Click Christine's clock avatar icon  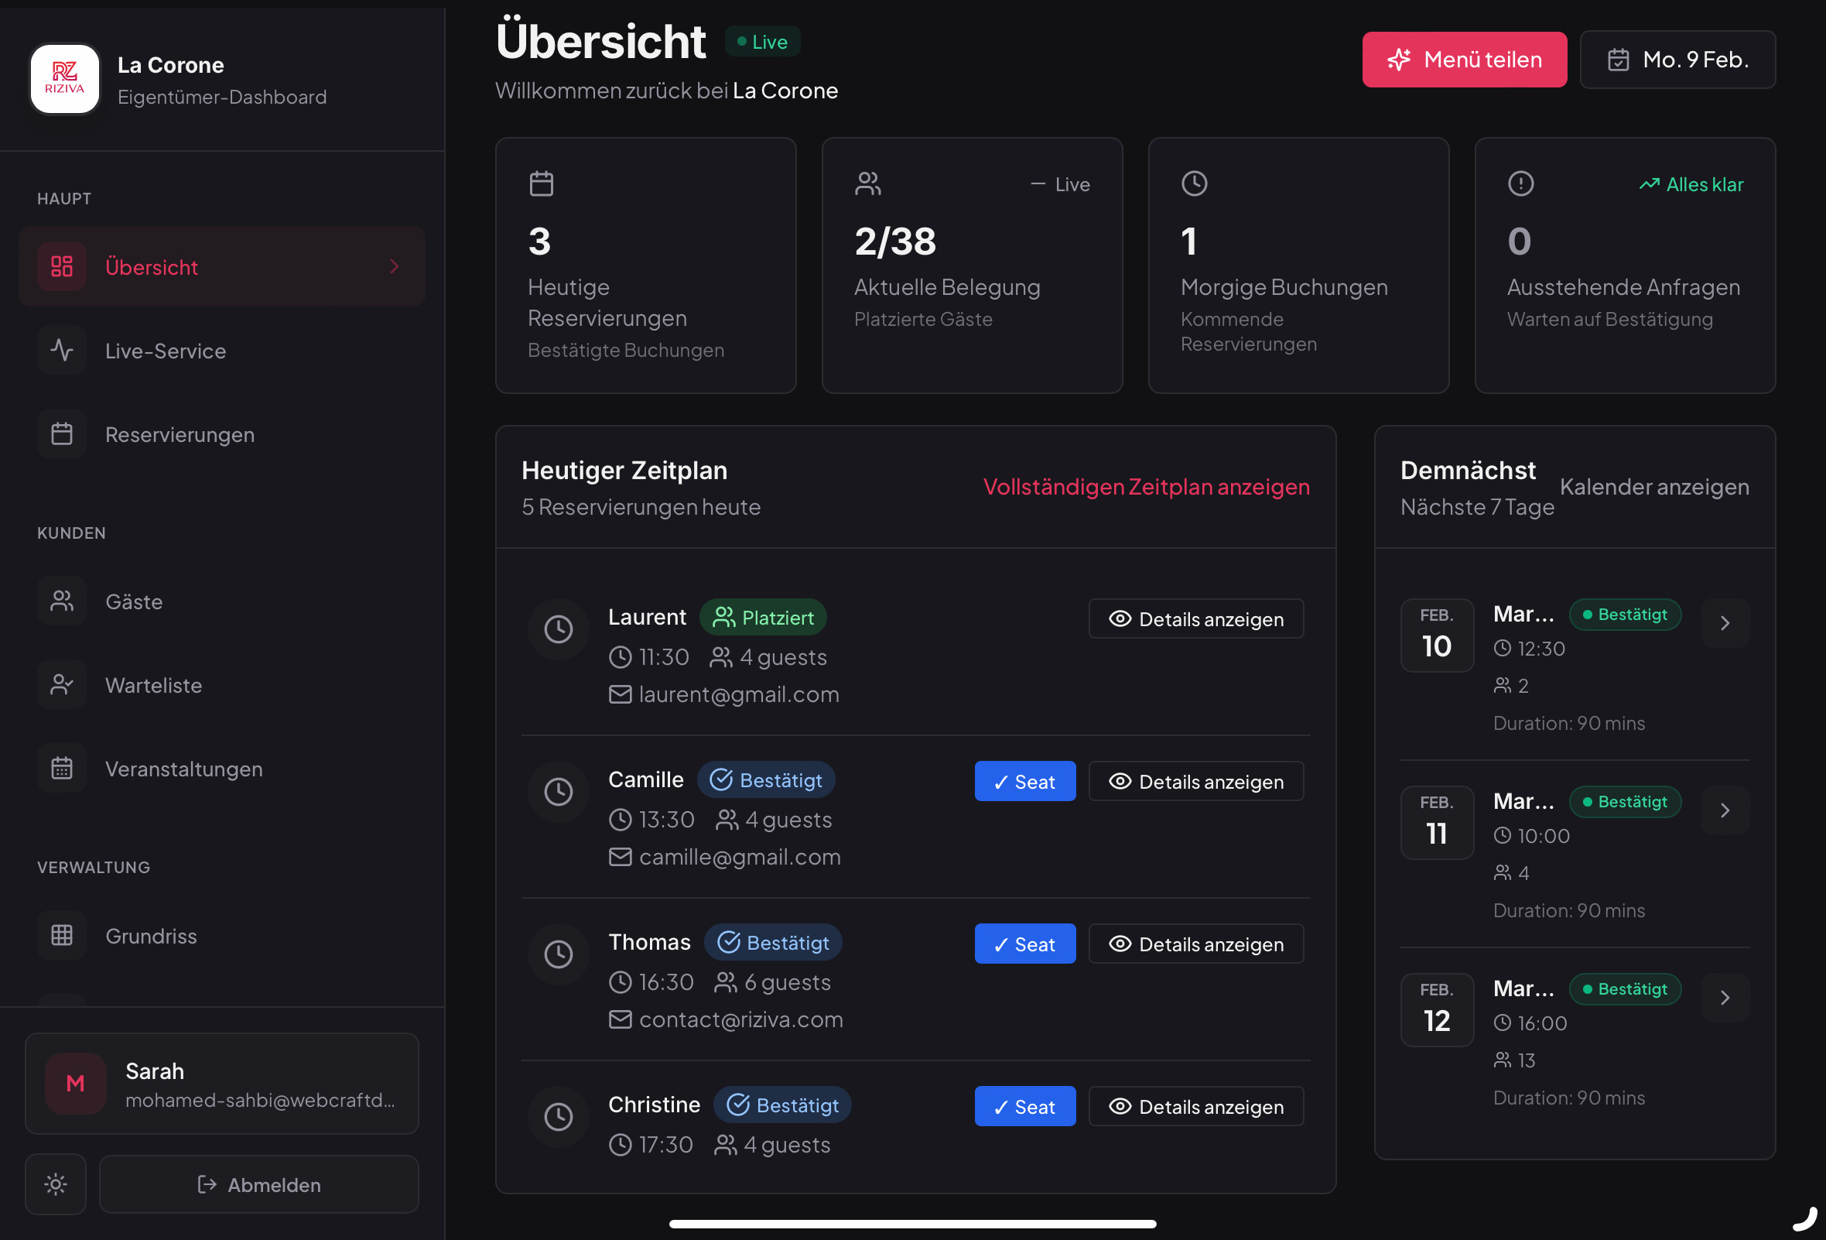coord(559,1117)
